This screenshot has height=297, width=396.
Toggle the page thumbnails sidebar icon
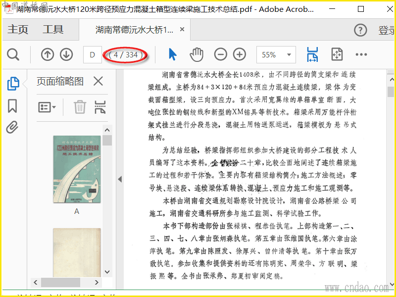pos(13,84)
